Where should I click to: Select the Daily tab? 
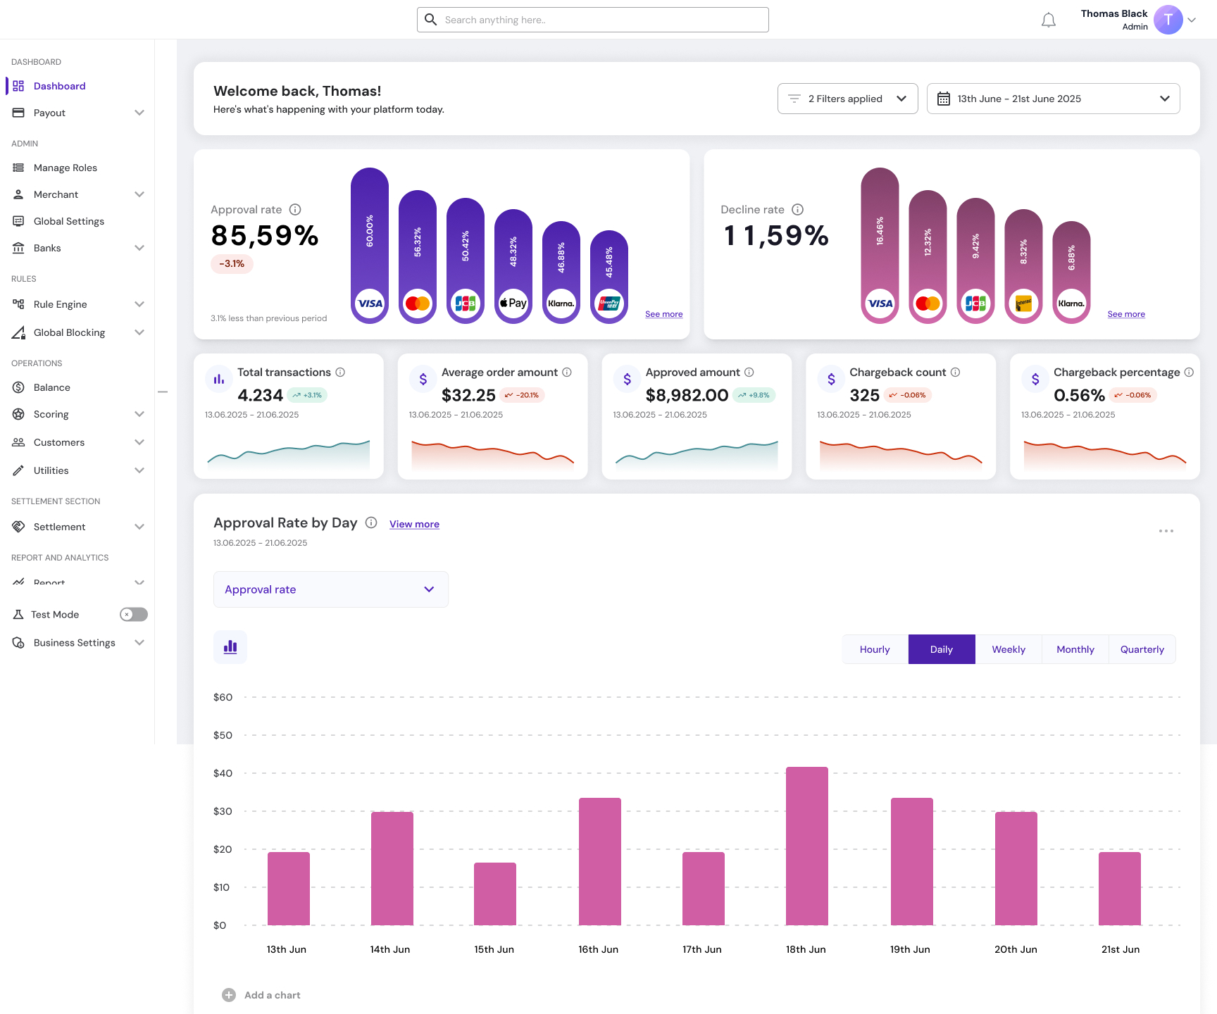(942, 649)
